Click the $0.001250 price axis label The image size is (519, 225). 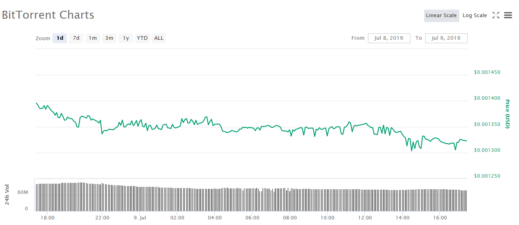[487, 176]
